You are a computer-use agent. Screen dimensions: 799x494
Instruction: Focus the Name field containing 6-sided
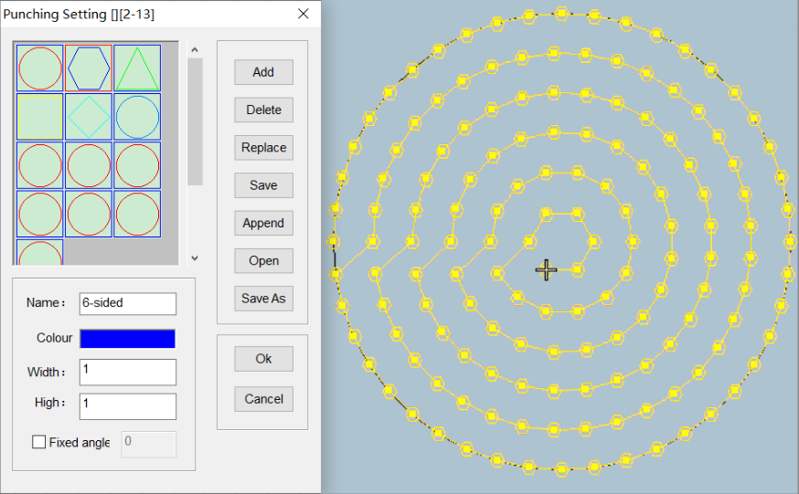128,303
